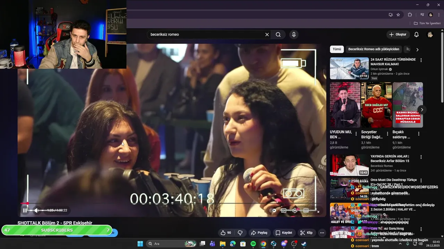The image size is (444, 249).
Task: Open File Explorer from taskbar
Action: tap(222, 244)
